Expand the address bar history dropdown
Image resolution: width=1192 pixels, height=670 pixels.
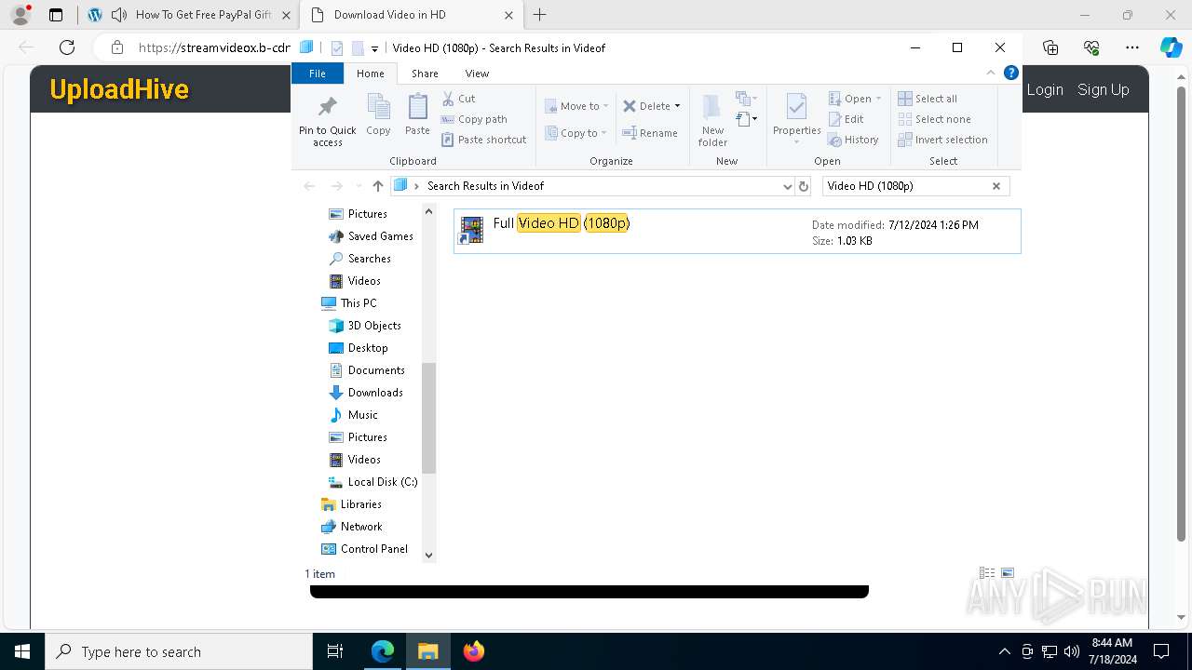click(788, 186)
